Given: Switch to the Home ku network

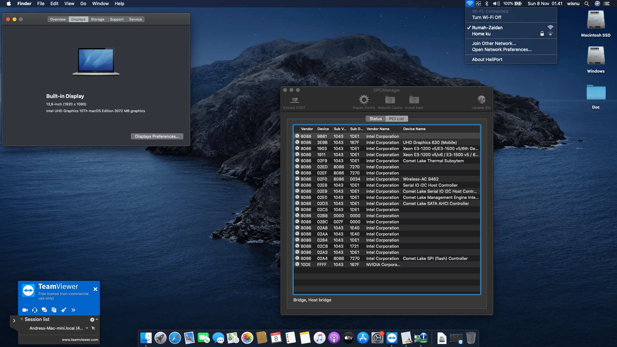Looking at the screenshot, I should tap(481, 34).
